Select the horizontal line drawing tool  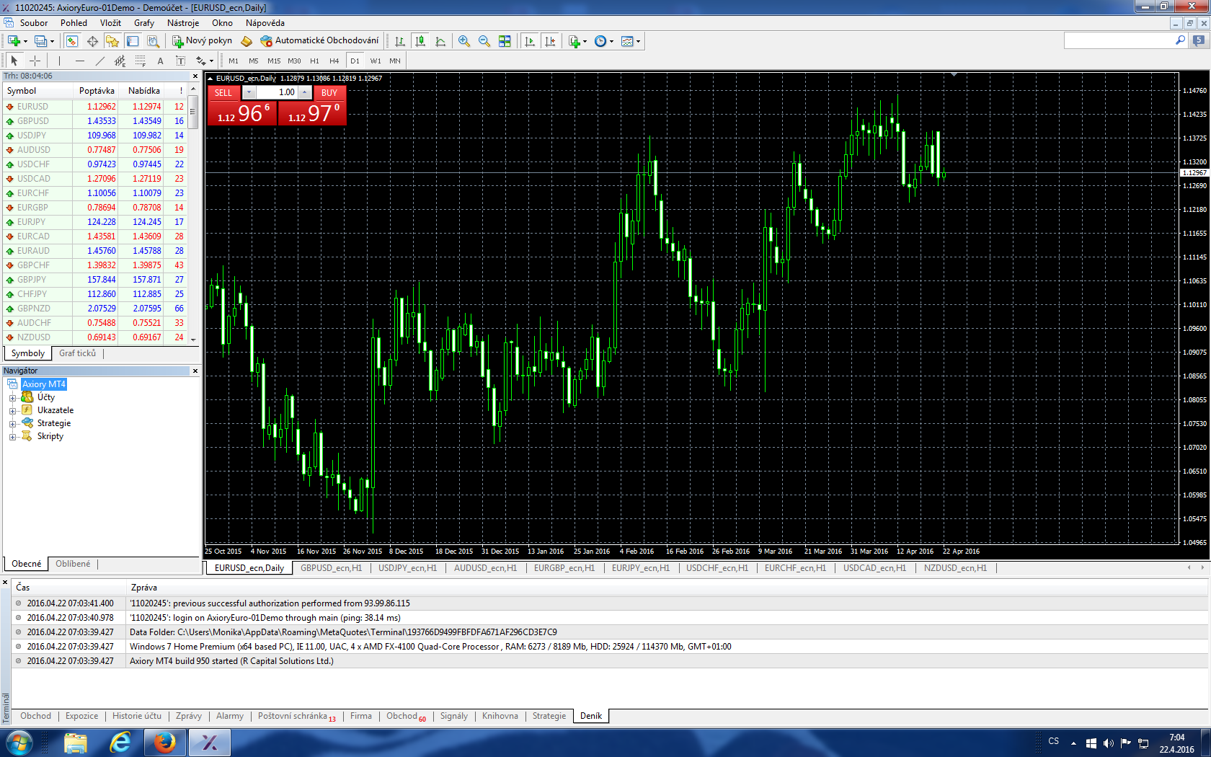click(79, 61)
